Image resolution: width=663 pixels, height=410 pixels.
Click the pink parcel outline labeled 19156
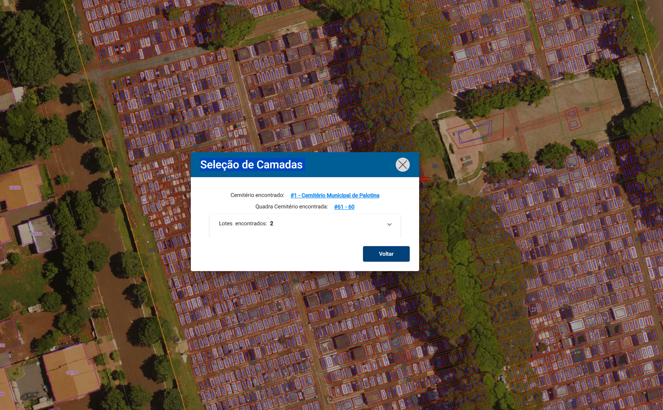pyautogui.click(x=37, y=233)
